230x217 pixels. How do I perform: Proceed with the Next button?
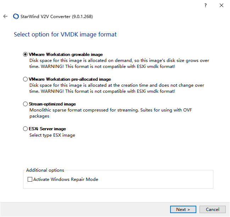pos(183,209)
